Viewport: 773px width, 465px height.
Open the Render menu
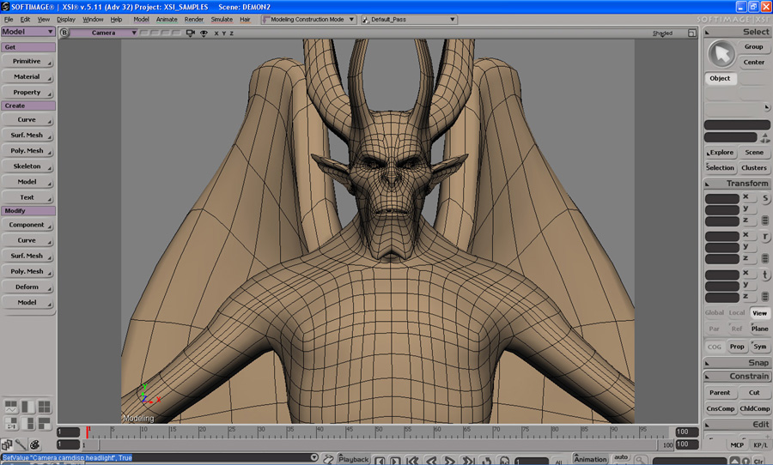click(194, 20)
